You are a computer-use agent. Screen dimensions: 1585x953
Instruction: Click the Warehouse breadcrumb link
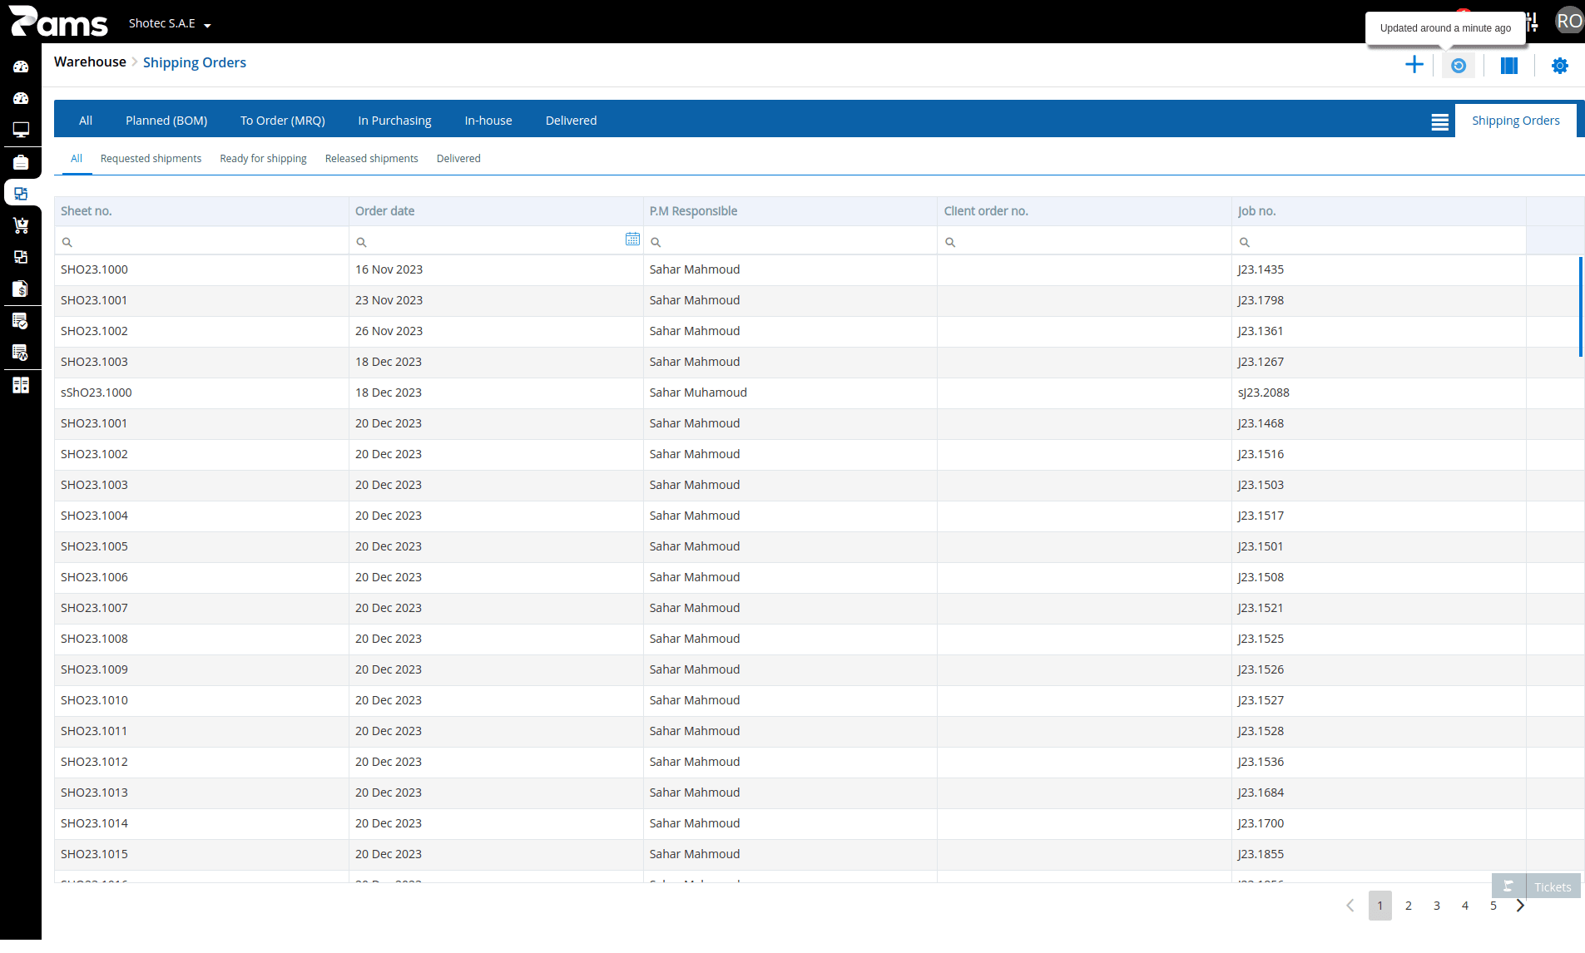click(90, 62)
